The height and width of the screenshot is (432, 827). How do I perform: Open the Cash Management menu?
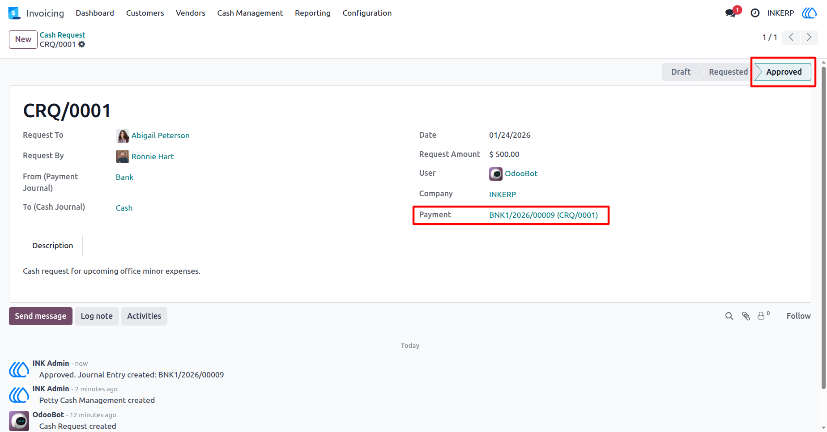point(250,13)
